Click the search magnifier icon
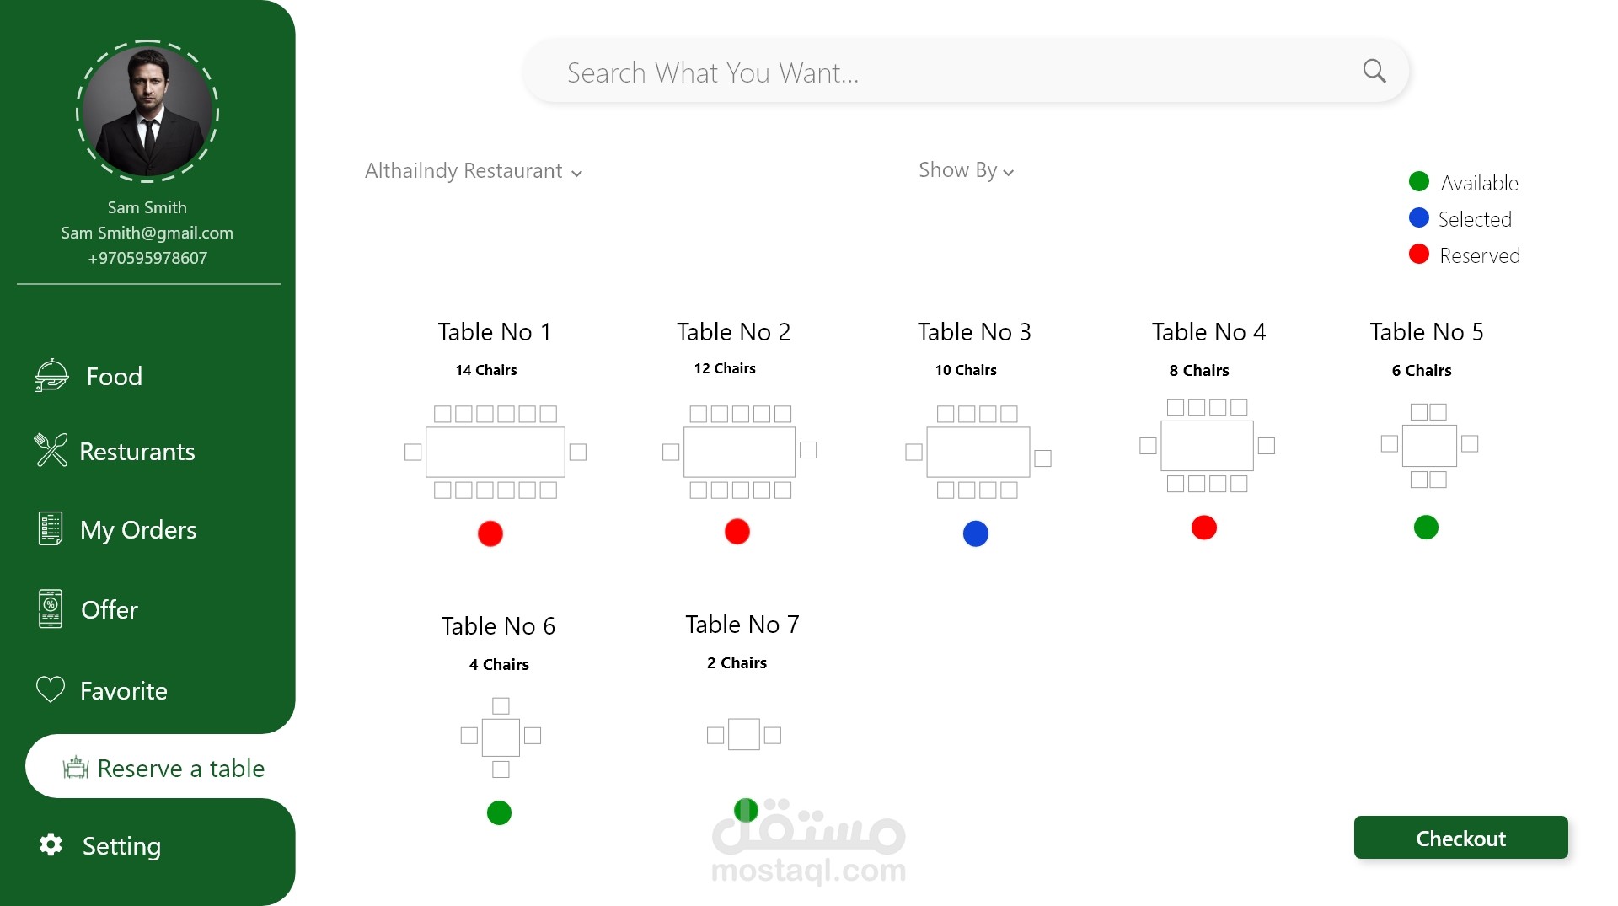Image resolution: width=1618 pixels, height=906 pixels. tap(1374, 72)
